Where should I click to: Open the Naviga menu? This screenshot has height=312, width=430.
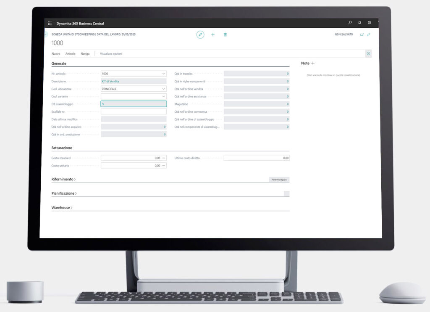[x=85, y=54]
